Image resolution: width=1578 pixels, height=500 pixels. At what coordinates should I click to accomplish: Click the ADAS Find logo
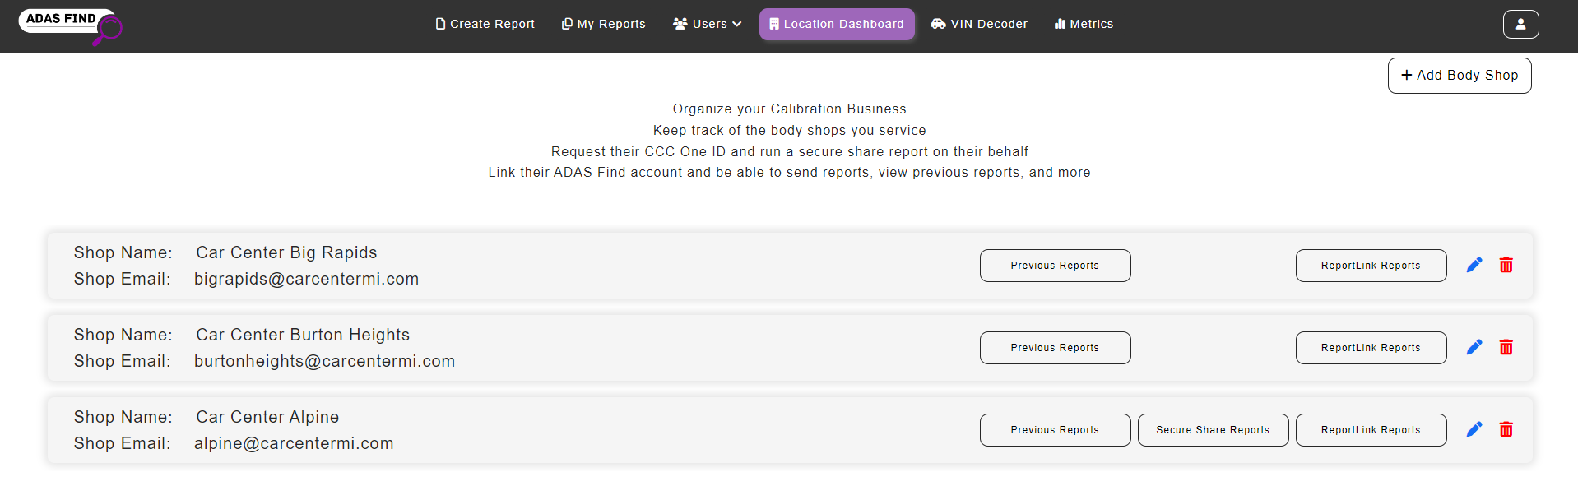click(x=70, y=25)
